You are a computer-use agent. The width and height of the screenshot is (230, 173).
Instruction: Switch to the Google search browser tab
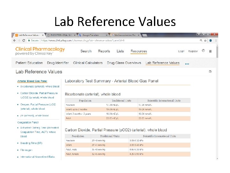coord(125,35)
